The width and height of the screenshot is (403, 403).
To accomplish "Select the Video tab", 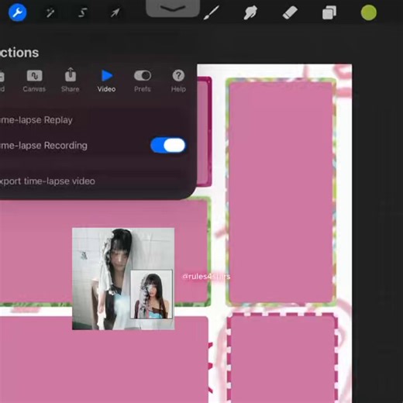I will point(106,81).
